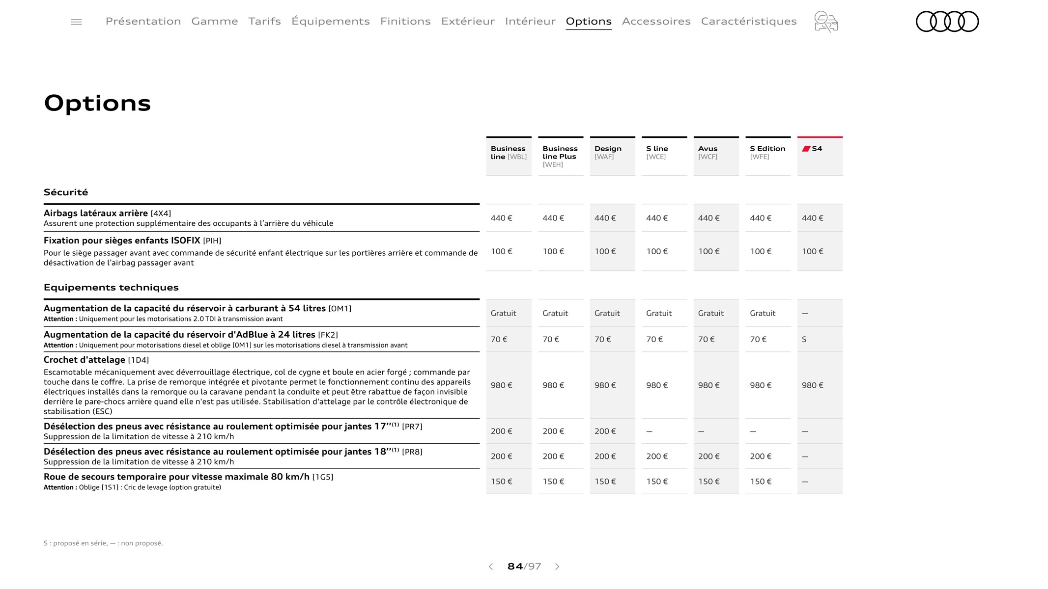Click the Sécurité section heading
The height and width of the screenshot is (589, 1048).
[x=66, y=192]
